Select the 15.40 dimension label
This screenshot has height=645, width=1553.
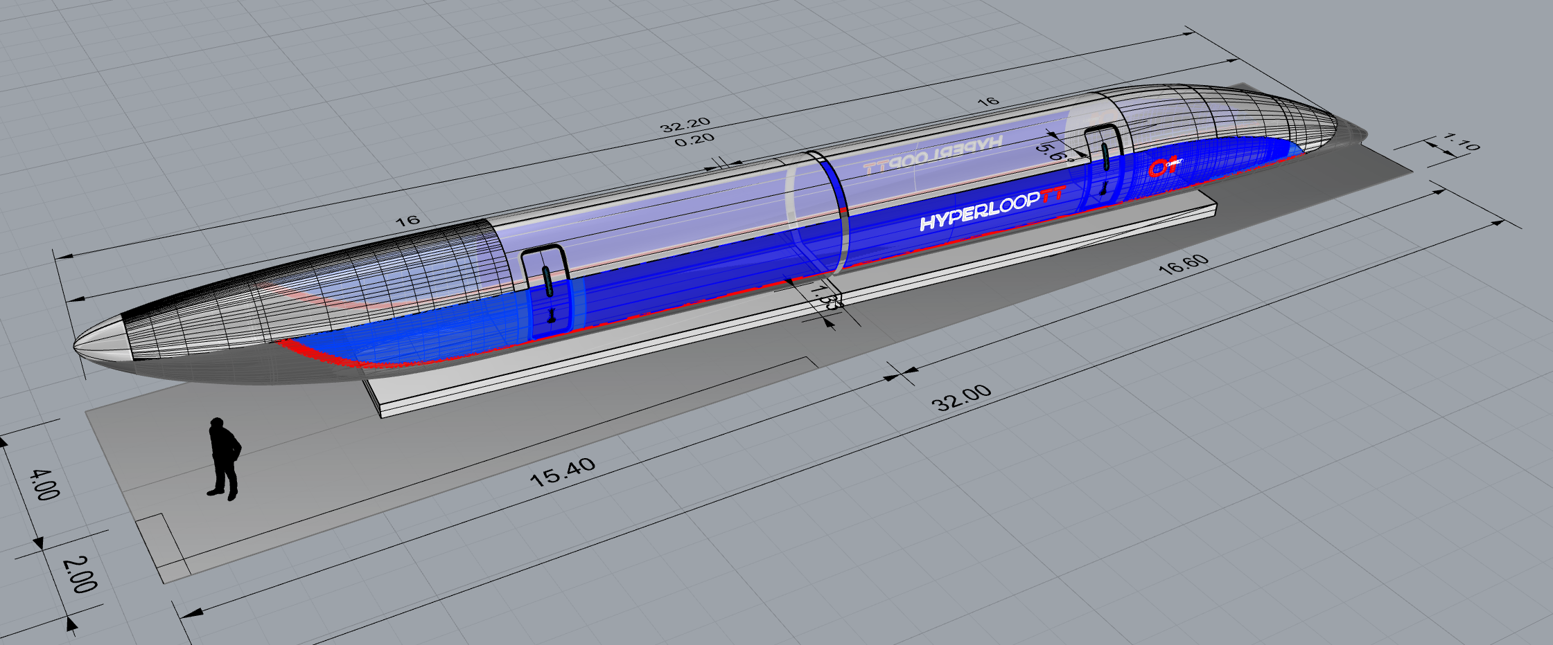562,472
